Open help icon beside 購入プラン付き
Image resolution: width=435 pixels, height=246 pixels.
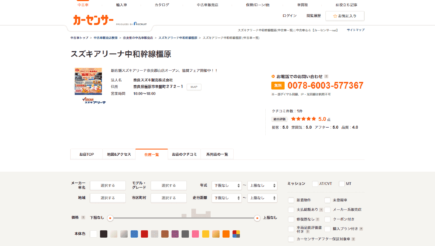pos(361,229)
